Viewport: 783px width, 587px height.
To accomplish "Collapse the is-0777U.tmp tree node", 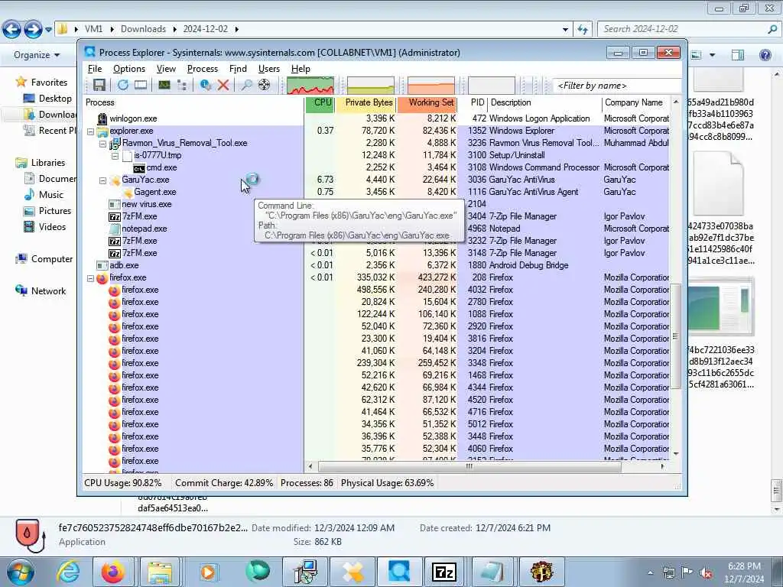I will pos(115,156).
